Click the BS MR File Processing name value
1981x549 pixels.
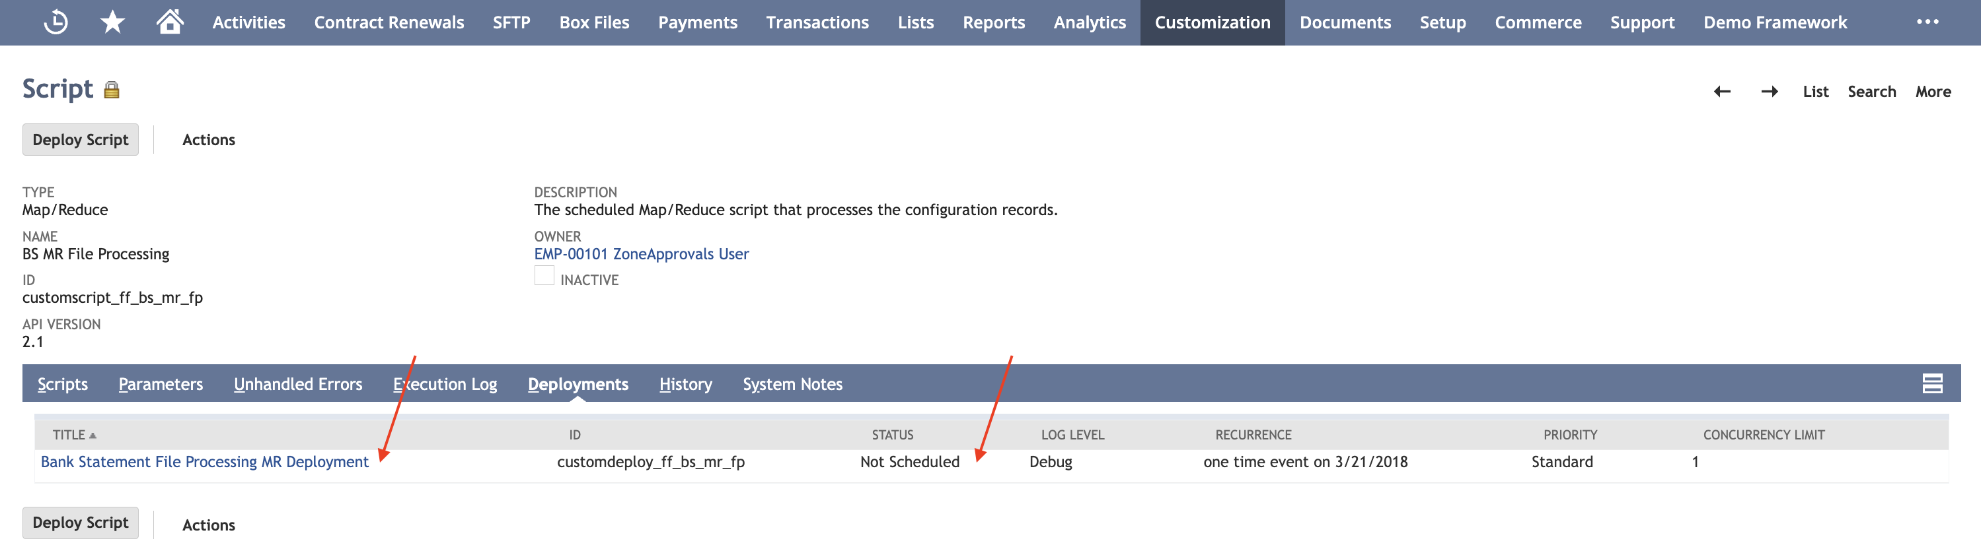pyautogui.click(x=95, y=254)
